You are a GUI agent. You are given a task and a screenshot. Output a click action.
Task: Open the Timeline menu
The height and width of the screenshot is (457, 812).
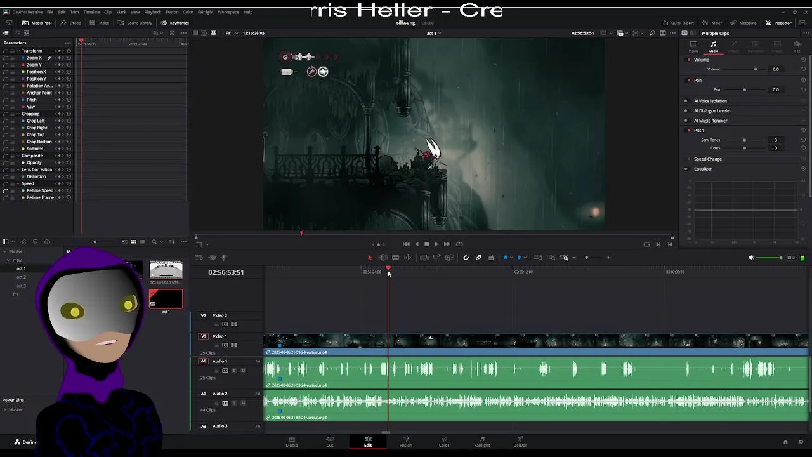(91, 12)
